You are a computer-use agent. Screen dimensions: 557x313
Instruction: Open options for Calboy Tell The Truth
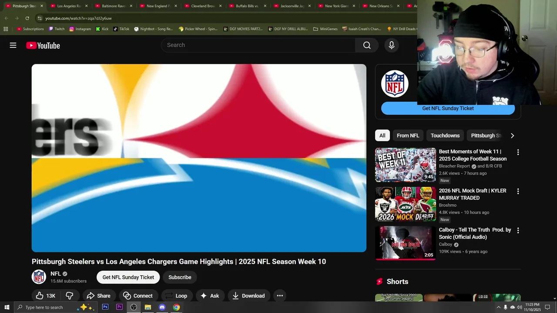point(518,230)
